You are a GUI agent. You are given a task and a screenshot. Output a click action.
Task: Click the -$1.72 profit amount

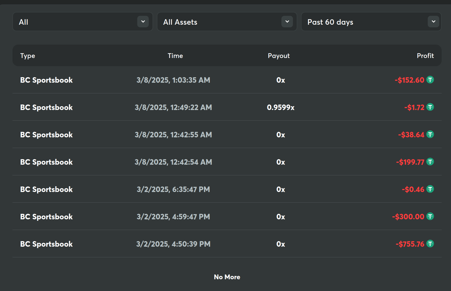pyautogui.click(x=414, y=107)
